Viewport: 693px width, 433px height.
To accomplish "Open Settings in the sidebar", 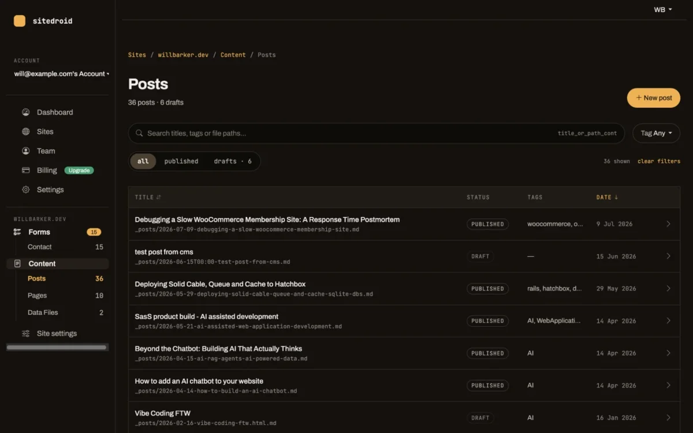I will [x=50, y=189].
